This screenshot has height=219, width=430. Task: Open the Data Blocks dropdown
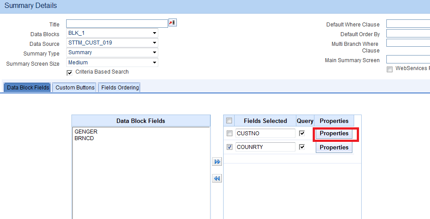(112, 33)
